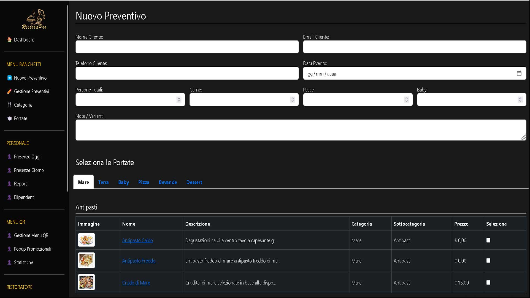Switch to the Pizza tab
The height and width of the screenshot is (298, 530).
pos(144,182)
